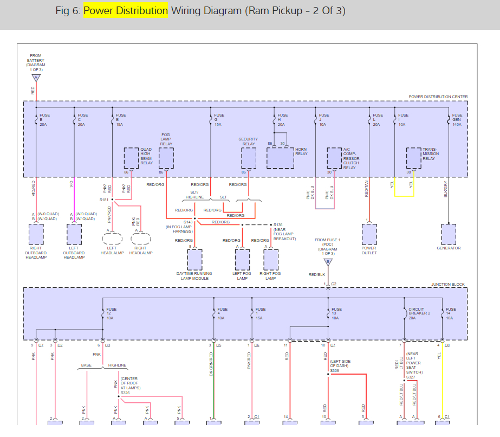Image resolution: width=500 pixels, height=437 pixels.
Task: Click the highlighted "Power Distribution" title text
Action: (x=126, y=10)
